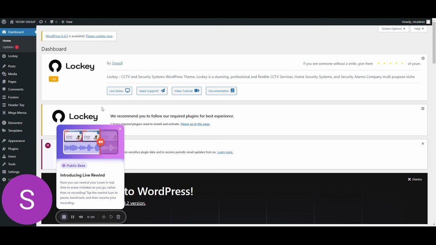Close the Live Rewind popup
Screen dimensions: 436x245
click(x=120, y=129)
